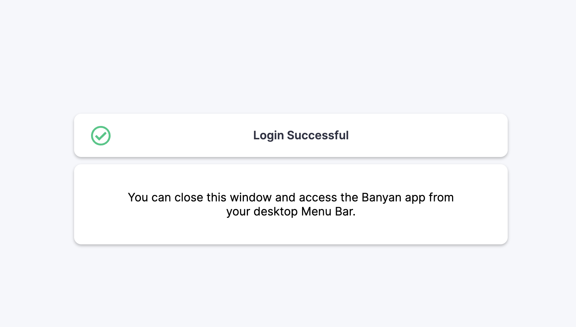
Task: Click the word "app" in the message
Action: coord(415,198)
